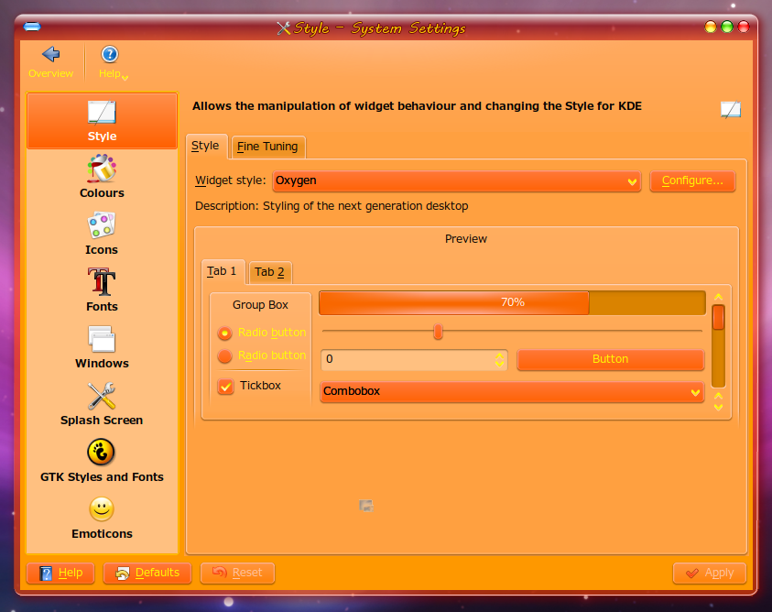The width and height of the screenshot is (772, 612).
Task: Select the first Radio button in Group Box
Action: coord(224,333)
